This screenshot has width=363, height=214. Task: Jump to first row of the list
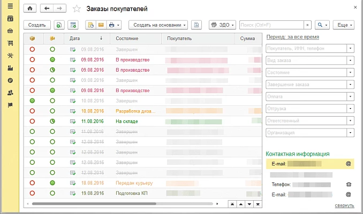pos(232,204)
